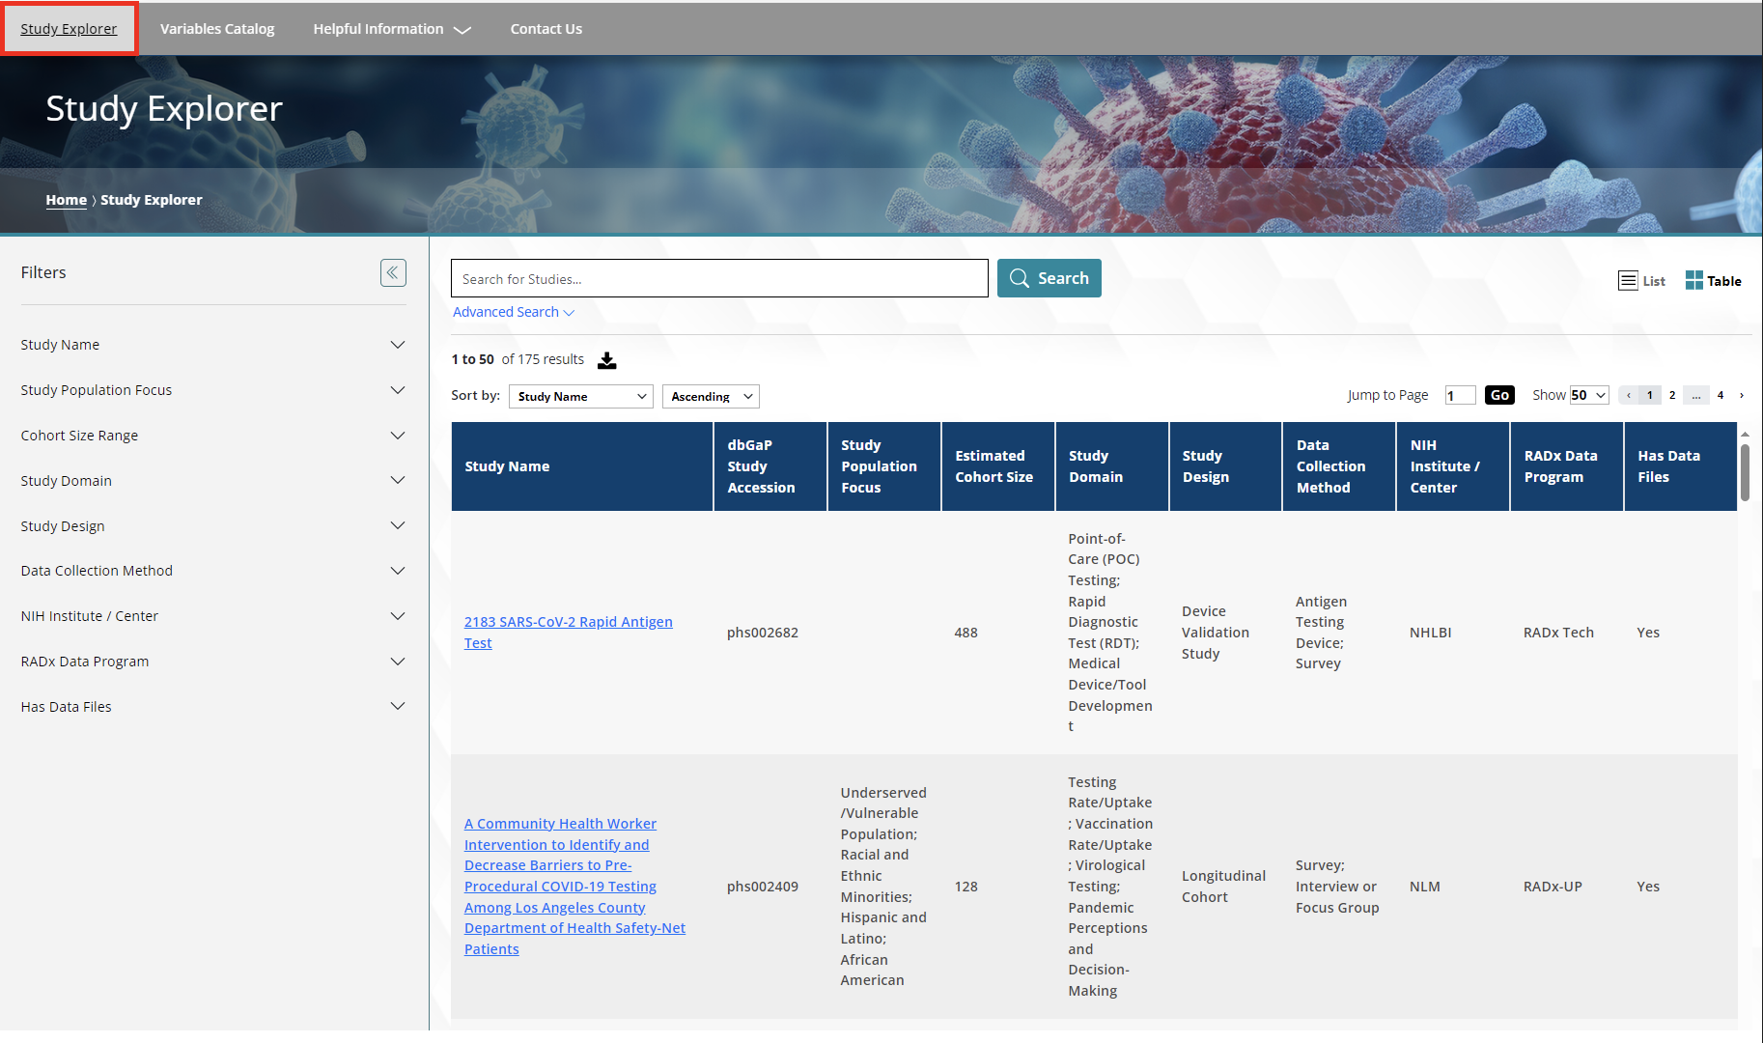
Task: Download results using the download icon
Action: 606,360
